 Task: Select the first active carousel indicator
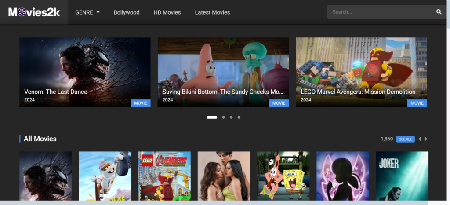[212, 117]
